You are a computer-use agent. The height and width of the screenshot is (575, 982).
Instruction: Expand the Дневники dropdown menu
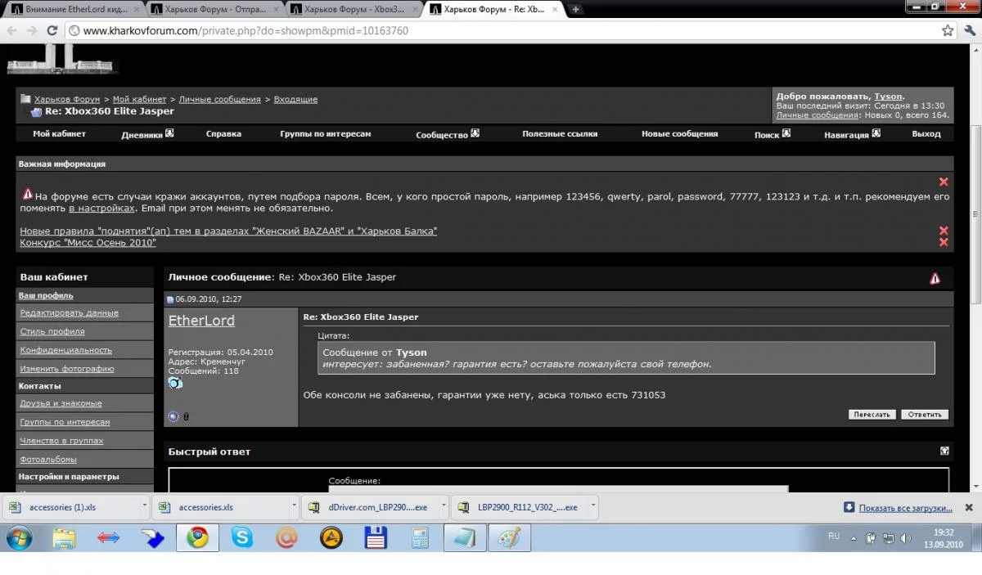tap(169, 133)
